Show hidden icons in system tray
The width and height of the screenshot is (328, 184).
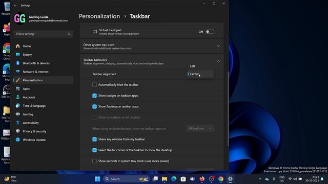tap(260, 179)
